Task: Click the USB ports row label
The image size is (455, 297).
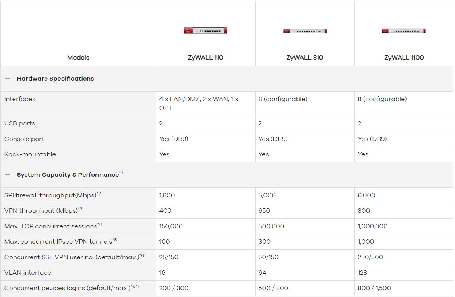Action: (x=19, y=123)
